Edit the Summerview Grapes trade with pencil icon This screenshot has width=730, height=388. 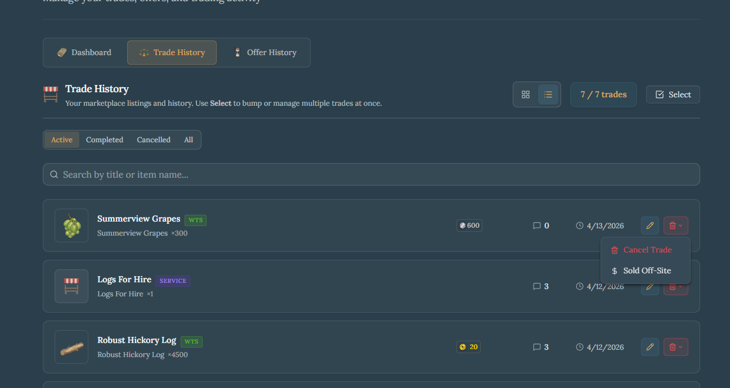[x=650, y=225]
